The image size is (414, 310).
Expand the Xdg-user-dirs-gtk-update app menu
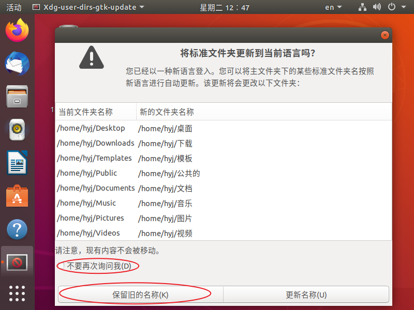(x=88, y=7)
